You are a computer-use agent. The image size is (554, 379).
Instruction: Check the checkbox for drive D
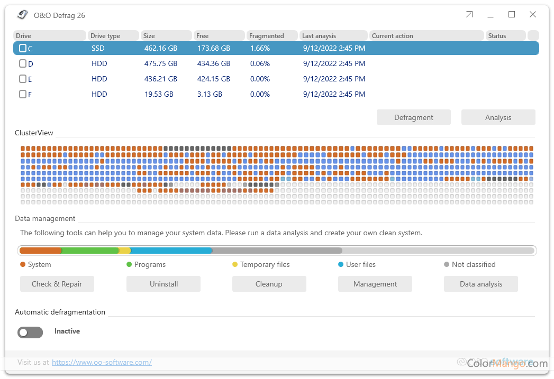(x=23, y=63)
